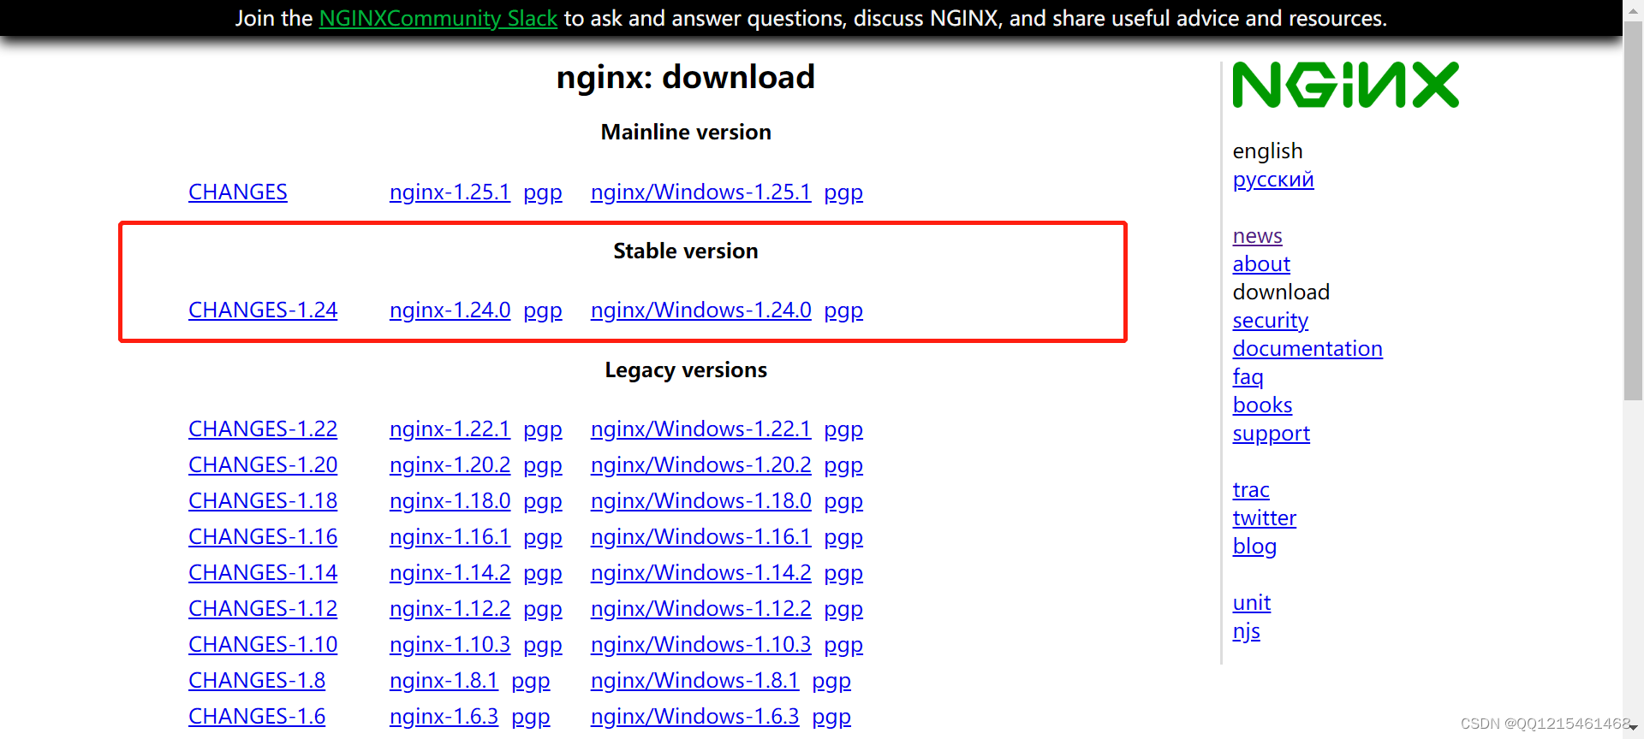Open CHANGES-1.8 link

(x=257, y=680)
